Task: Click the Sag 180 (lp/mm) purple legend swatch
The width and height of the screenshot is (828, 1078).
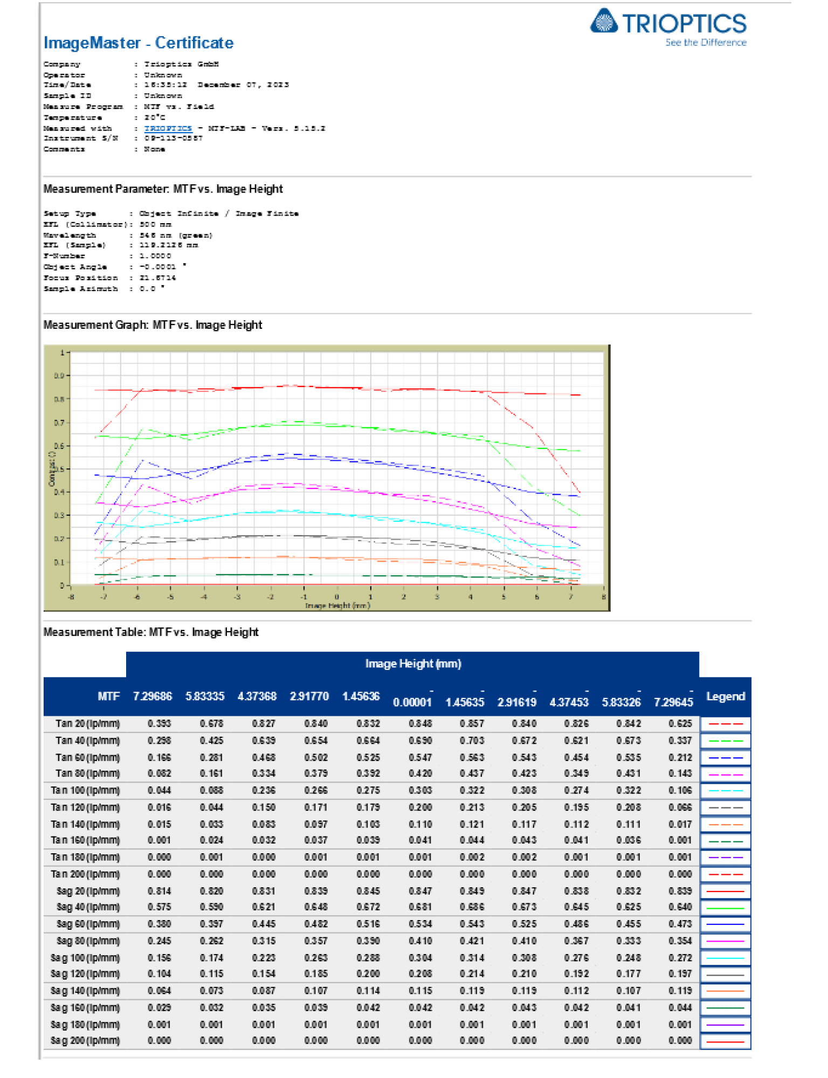Action: 726,1025
